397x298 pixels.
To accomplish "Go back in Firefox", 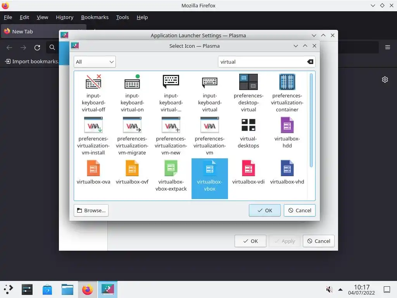I will pyautogui.click(x=9, y=47).
